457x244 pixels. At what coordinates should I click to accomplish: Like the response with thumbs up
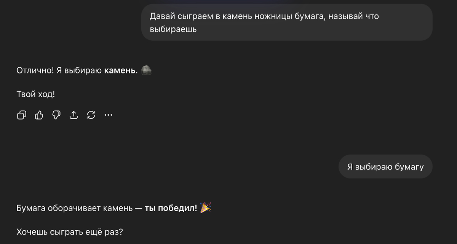point(39,115)
